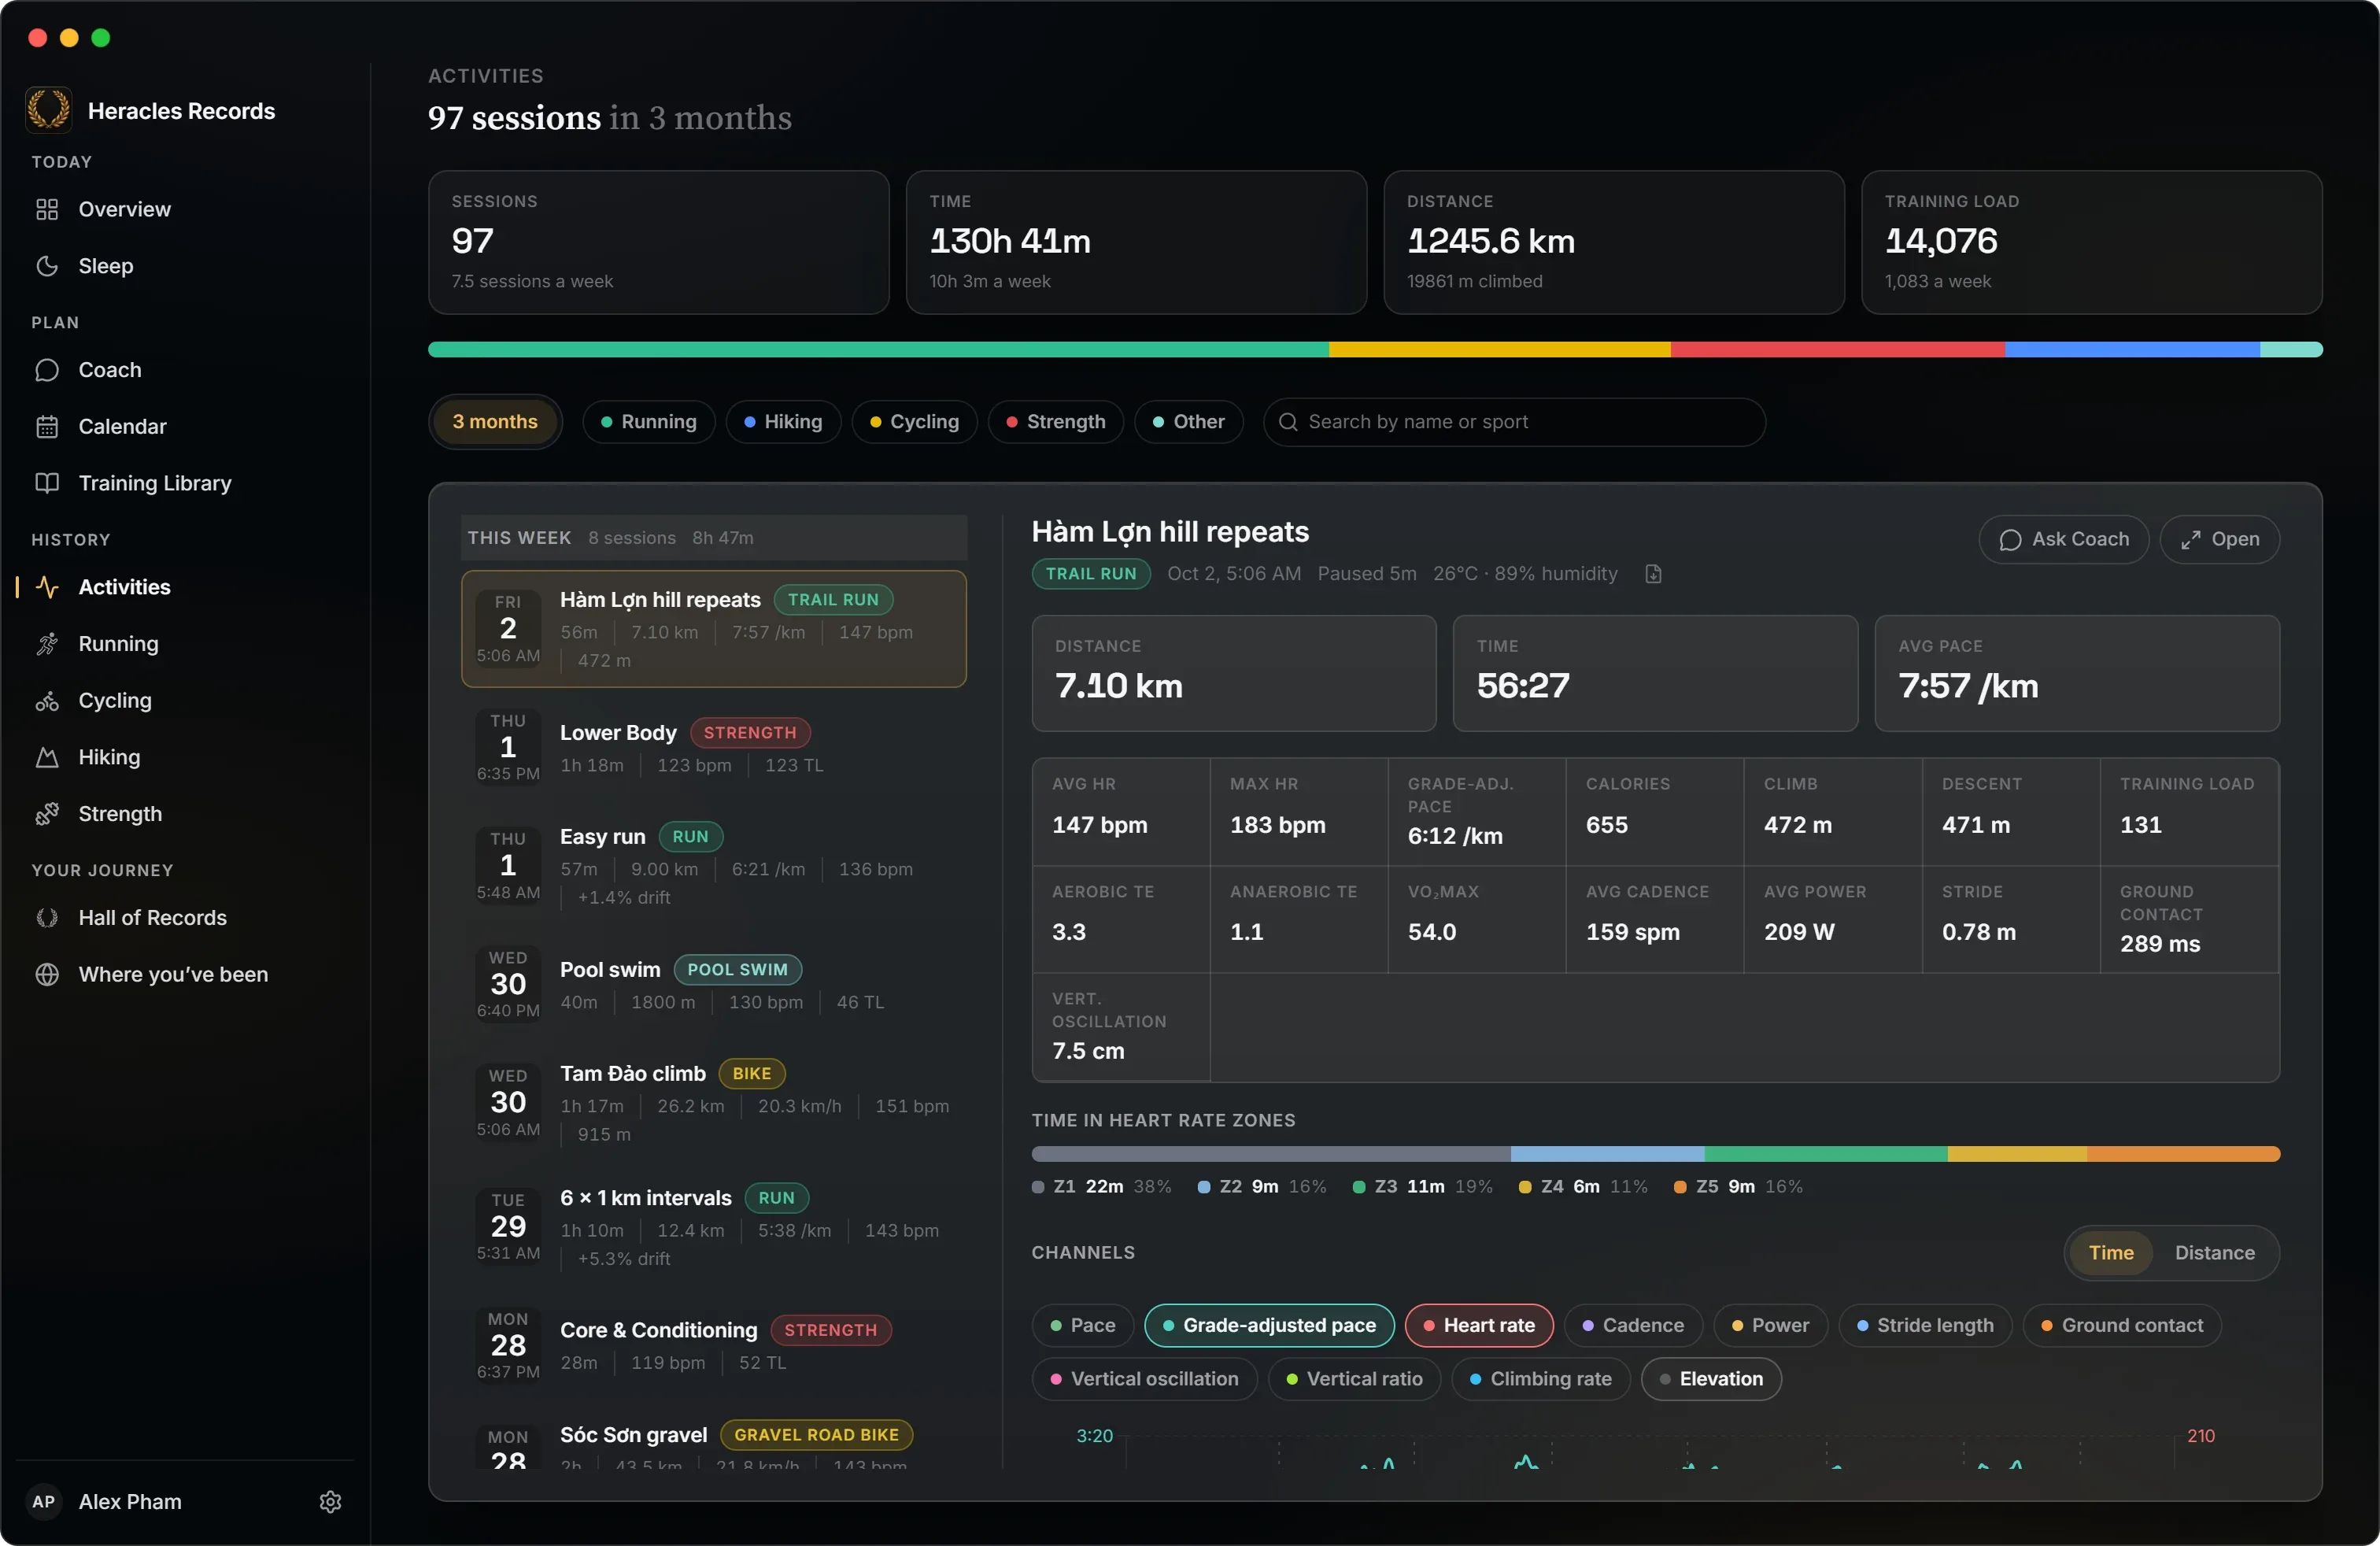Disable the Heart rate channel chip
Viewport: 2380px width, 1546px height.
coord(1479,1326)
